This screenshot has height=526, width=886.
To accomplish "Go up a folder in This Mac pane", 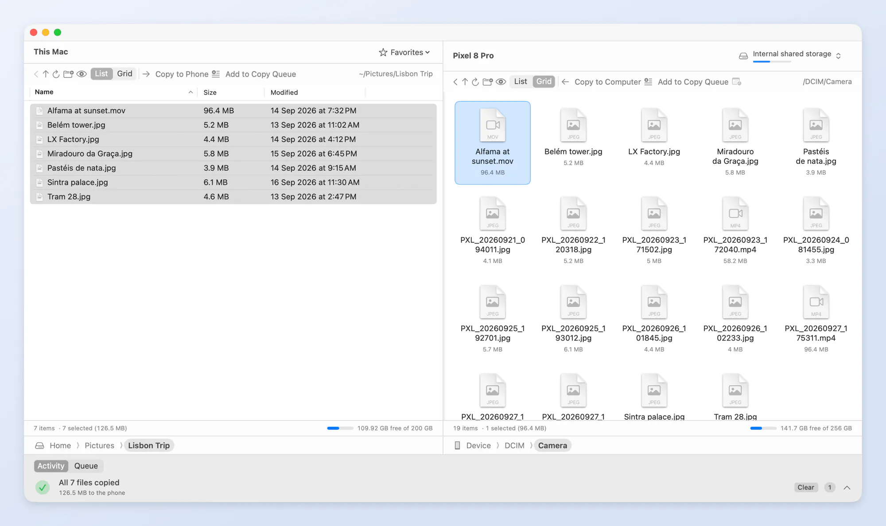I will click(x=46, y=74).
